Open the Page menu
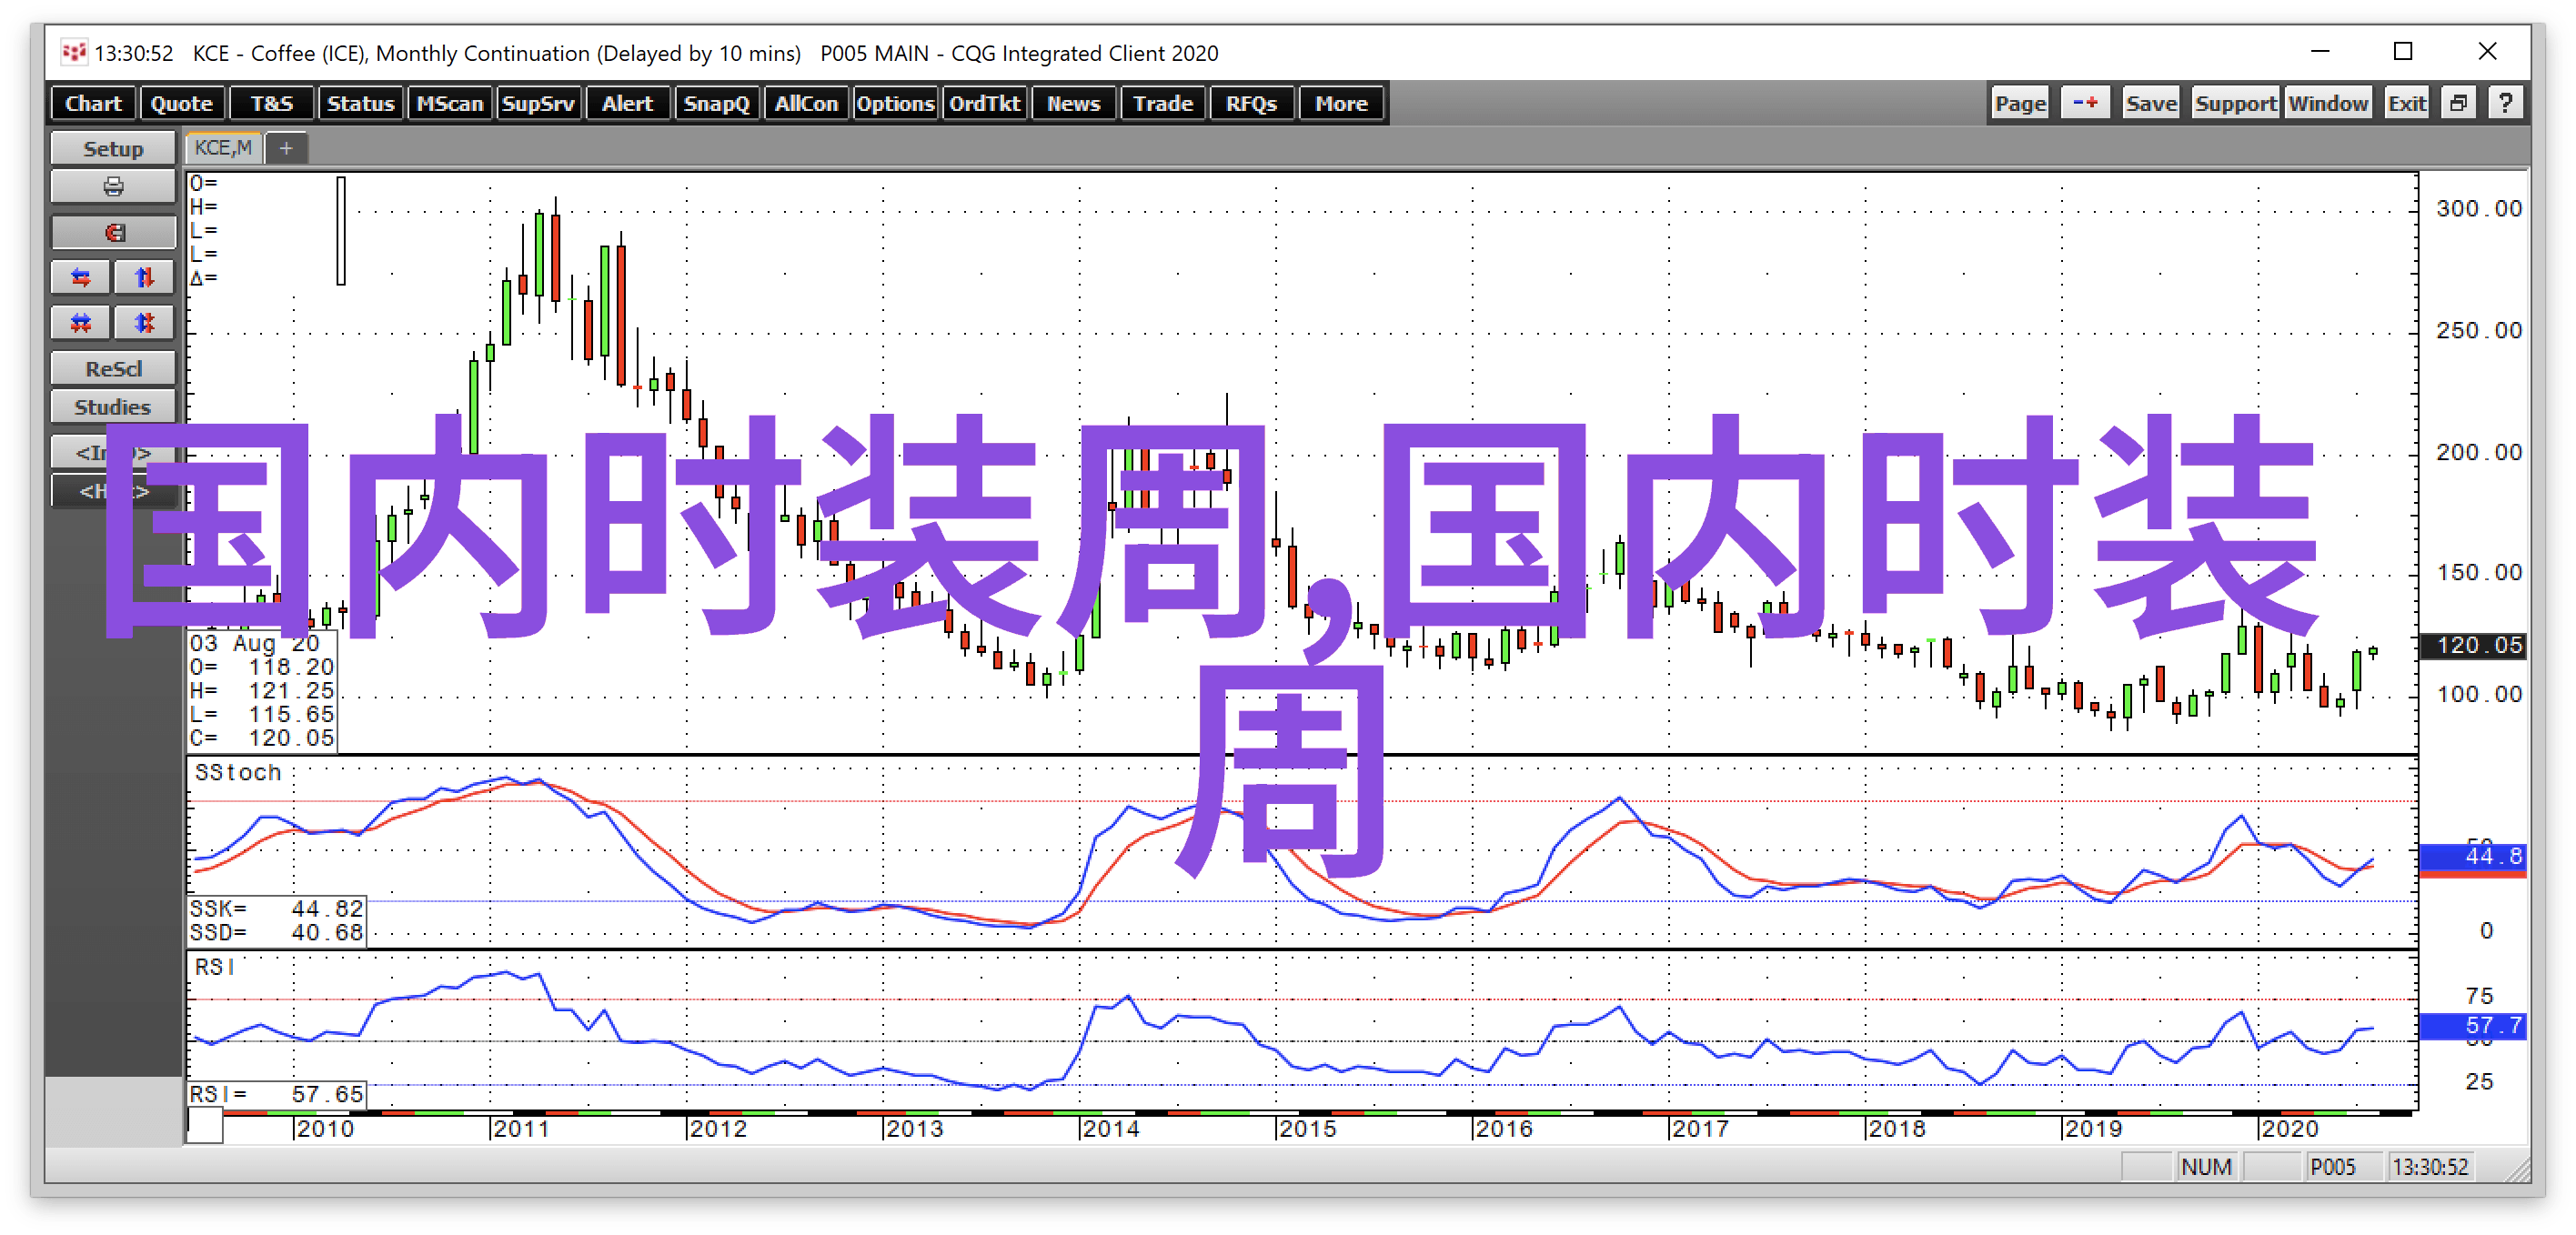 point(2020,103)
